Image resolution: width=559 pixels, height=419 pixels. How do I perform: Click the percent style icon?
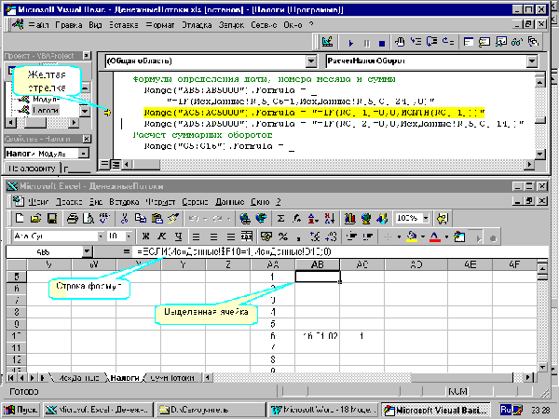(x=283, y=237)
